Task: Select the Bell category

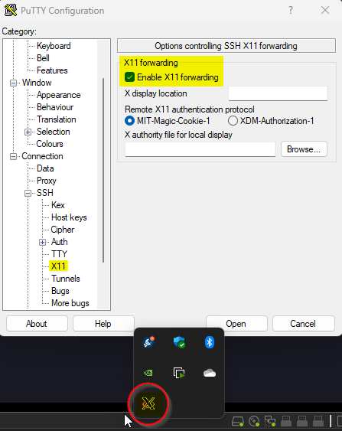Action: [x=43, y=58]
